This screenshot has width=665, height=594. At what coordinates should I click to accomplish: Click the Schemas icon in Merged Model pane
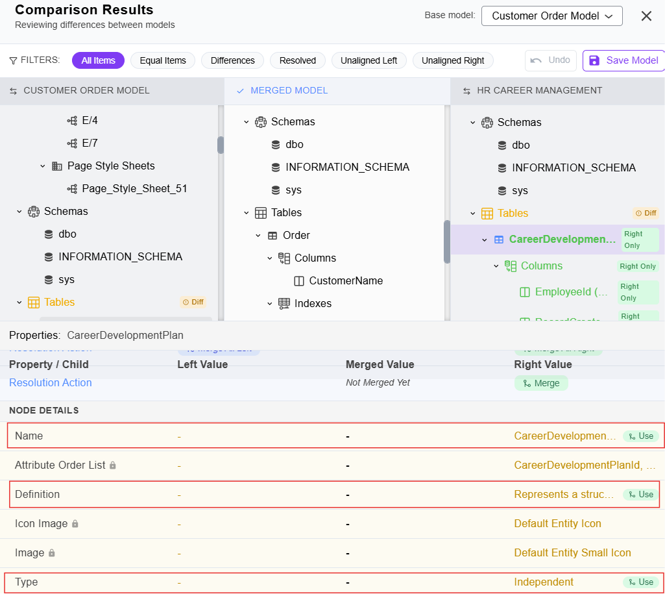(260, 122)
